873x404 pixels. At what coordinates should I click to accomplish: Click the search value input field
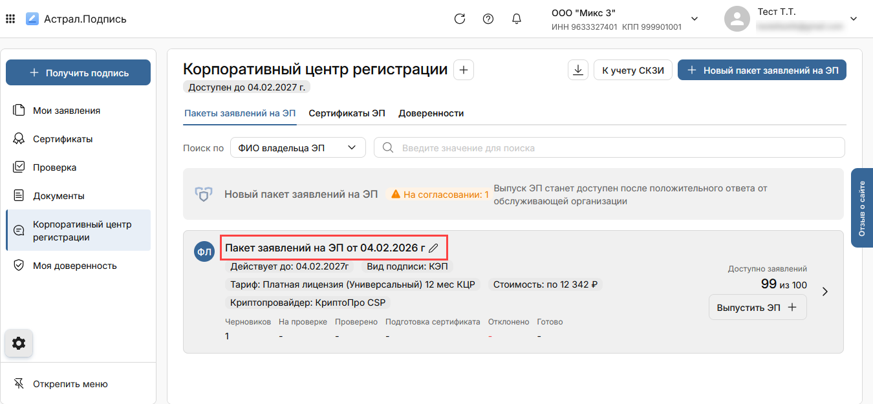click(x=609, y=147)
